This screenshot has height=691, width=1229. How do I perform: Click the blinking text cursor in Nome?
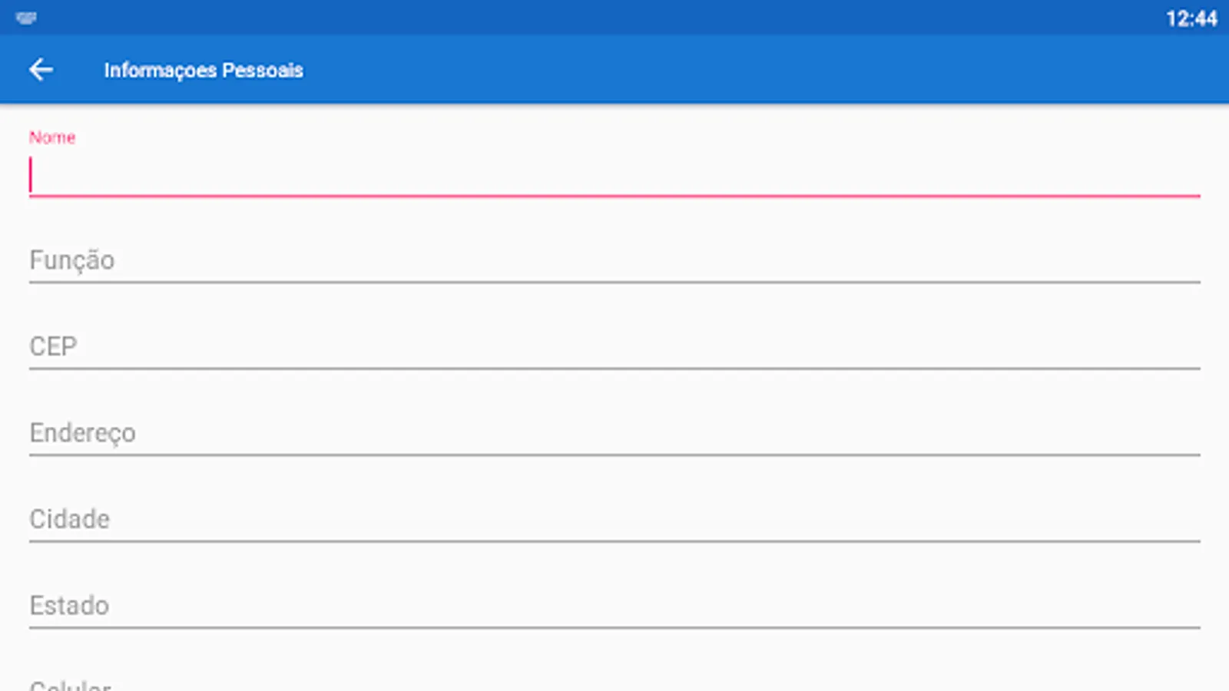tap(31, 175)
